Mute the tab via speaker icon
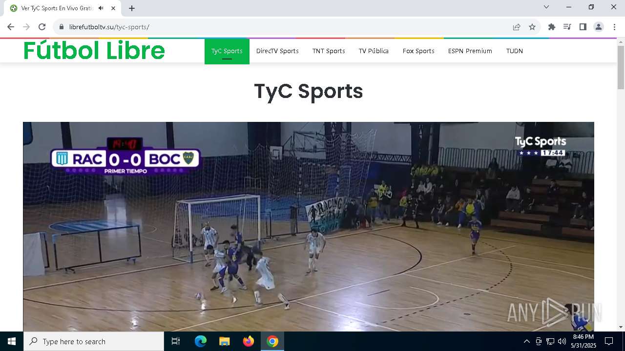This screenshot has height=351, width=625. 101,8
